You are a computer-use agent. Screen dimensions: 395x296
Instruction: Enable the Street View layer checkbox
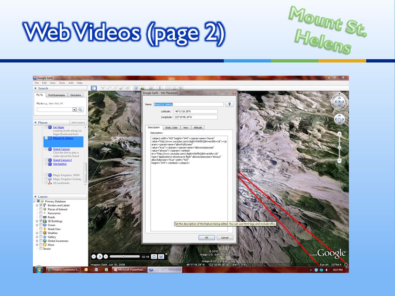point(41,229)
